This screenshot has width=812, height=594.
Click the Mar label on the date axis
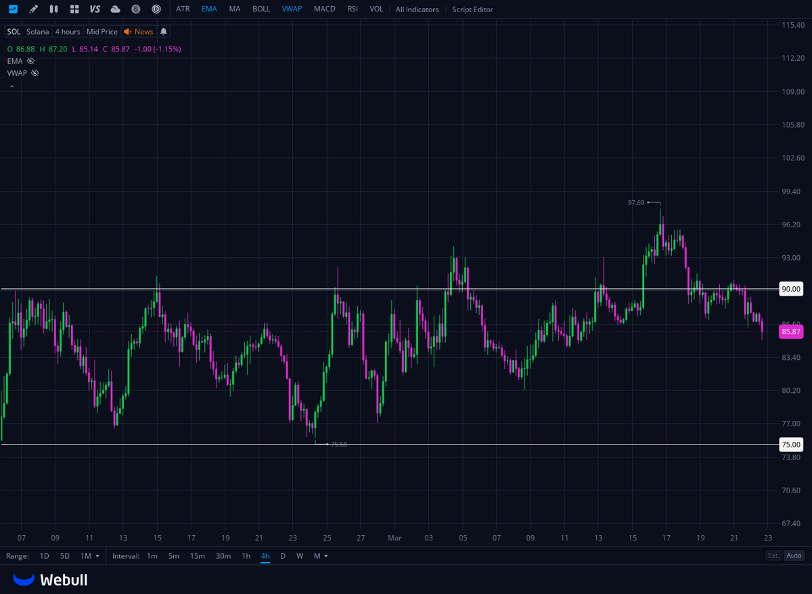(394, 538)
